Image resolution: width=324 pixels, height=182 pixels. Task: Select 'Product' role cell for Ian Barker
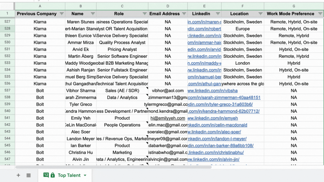tap(122, 145)
